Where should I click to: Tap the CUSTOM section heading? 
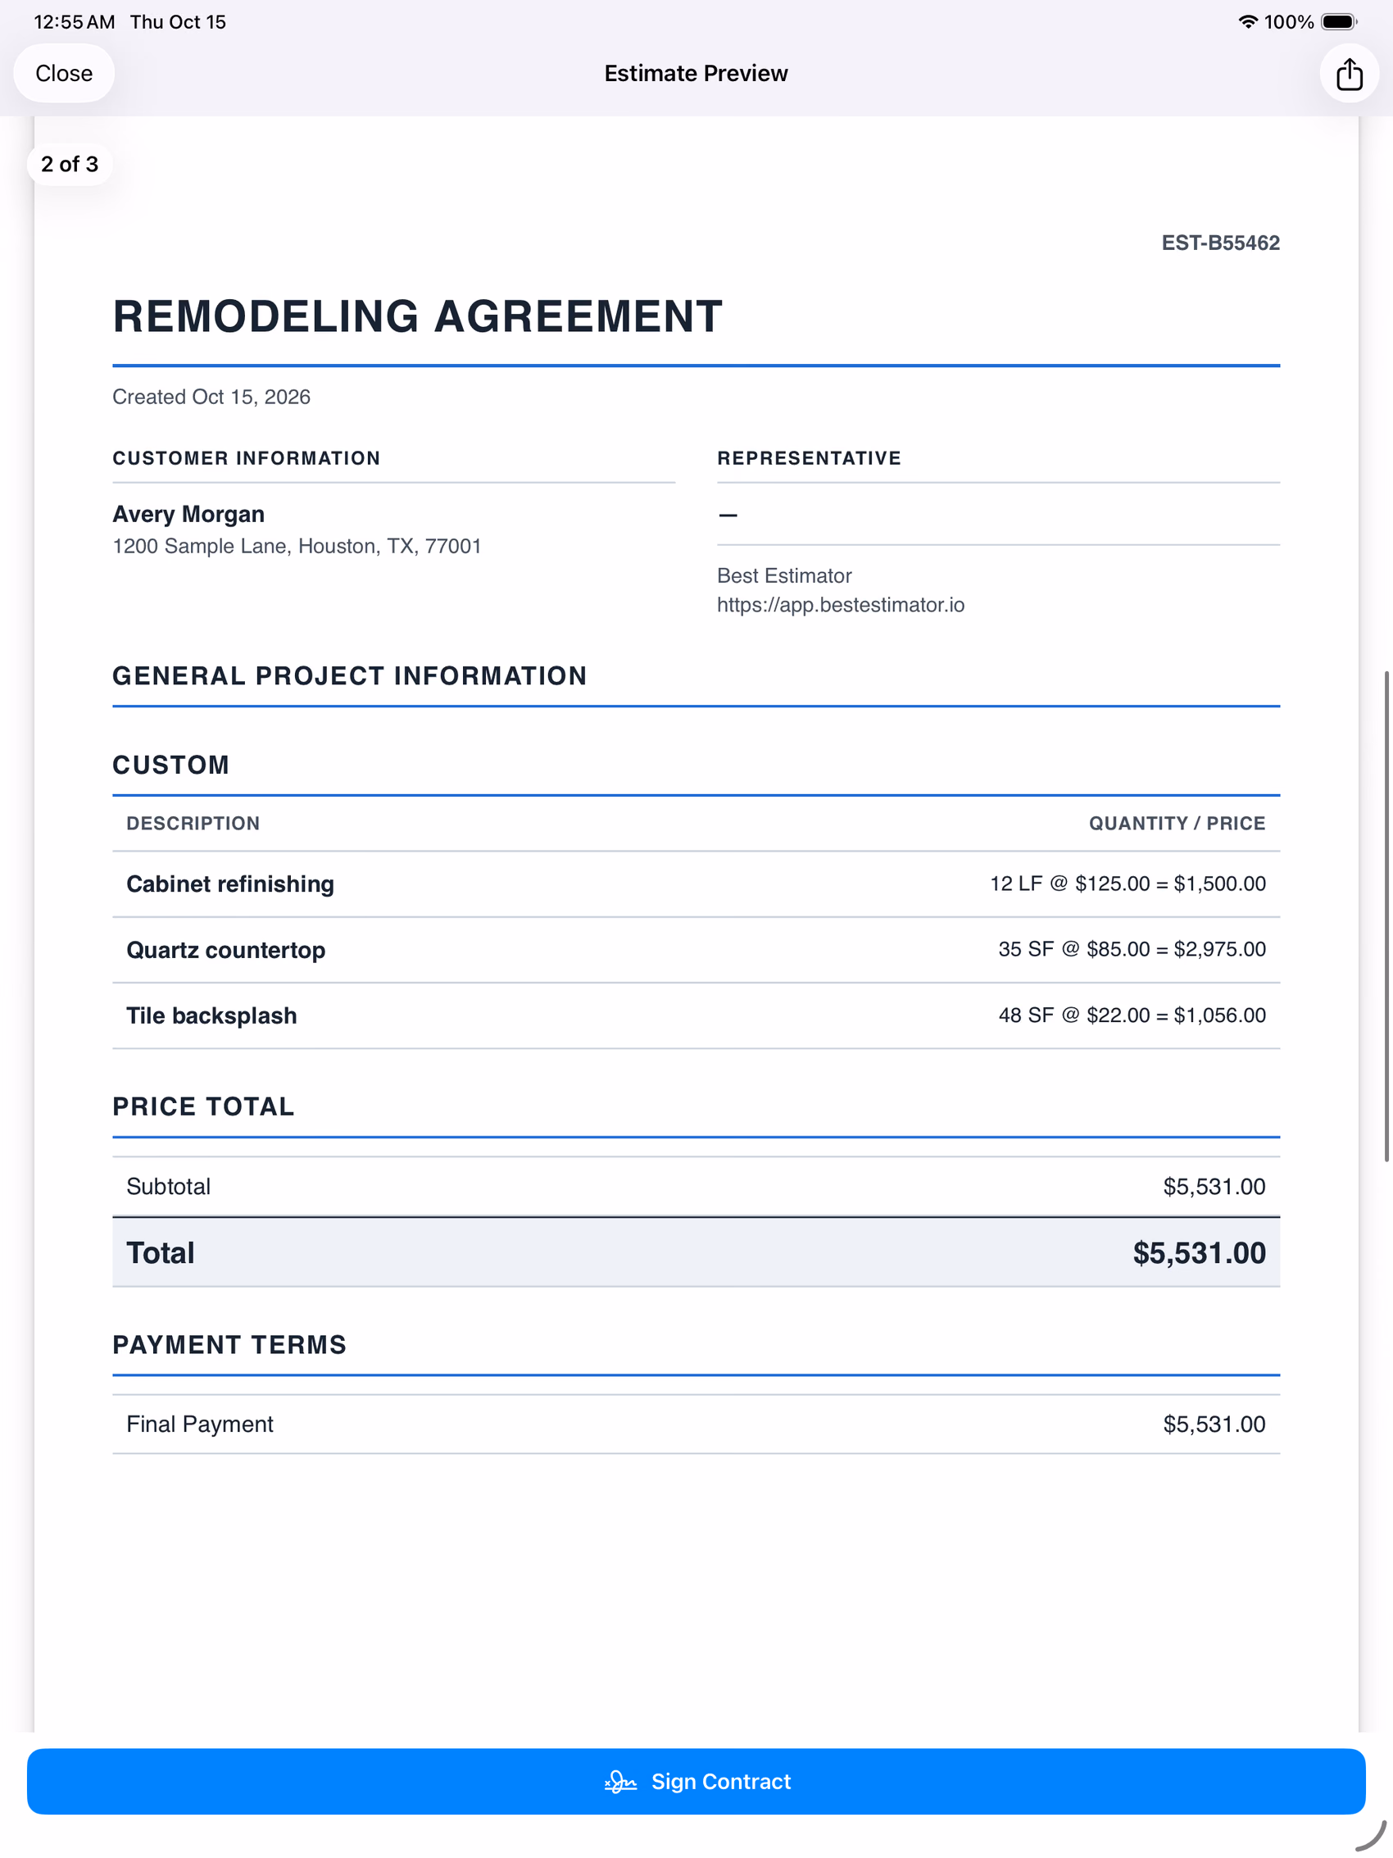(171, 765)
